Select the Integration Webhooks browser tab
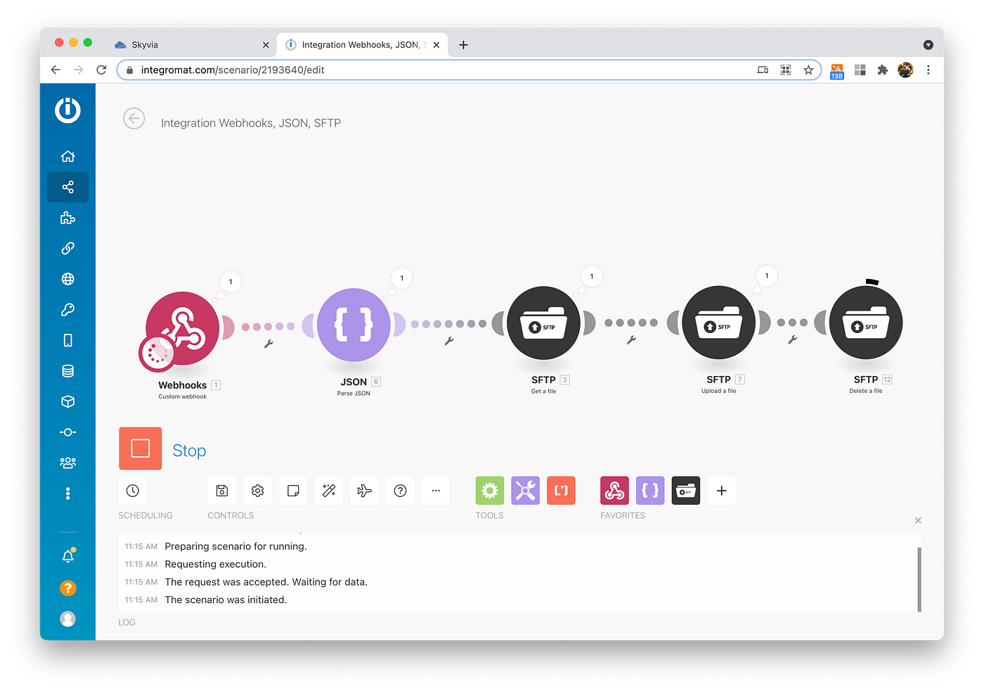The width and height of the screenshot is (984, 693). pyautogui.click(x=358, y=44)
